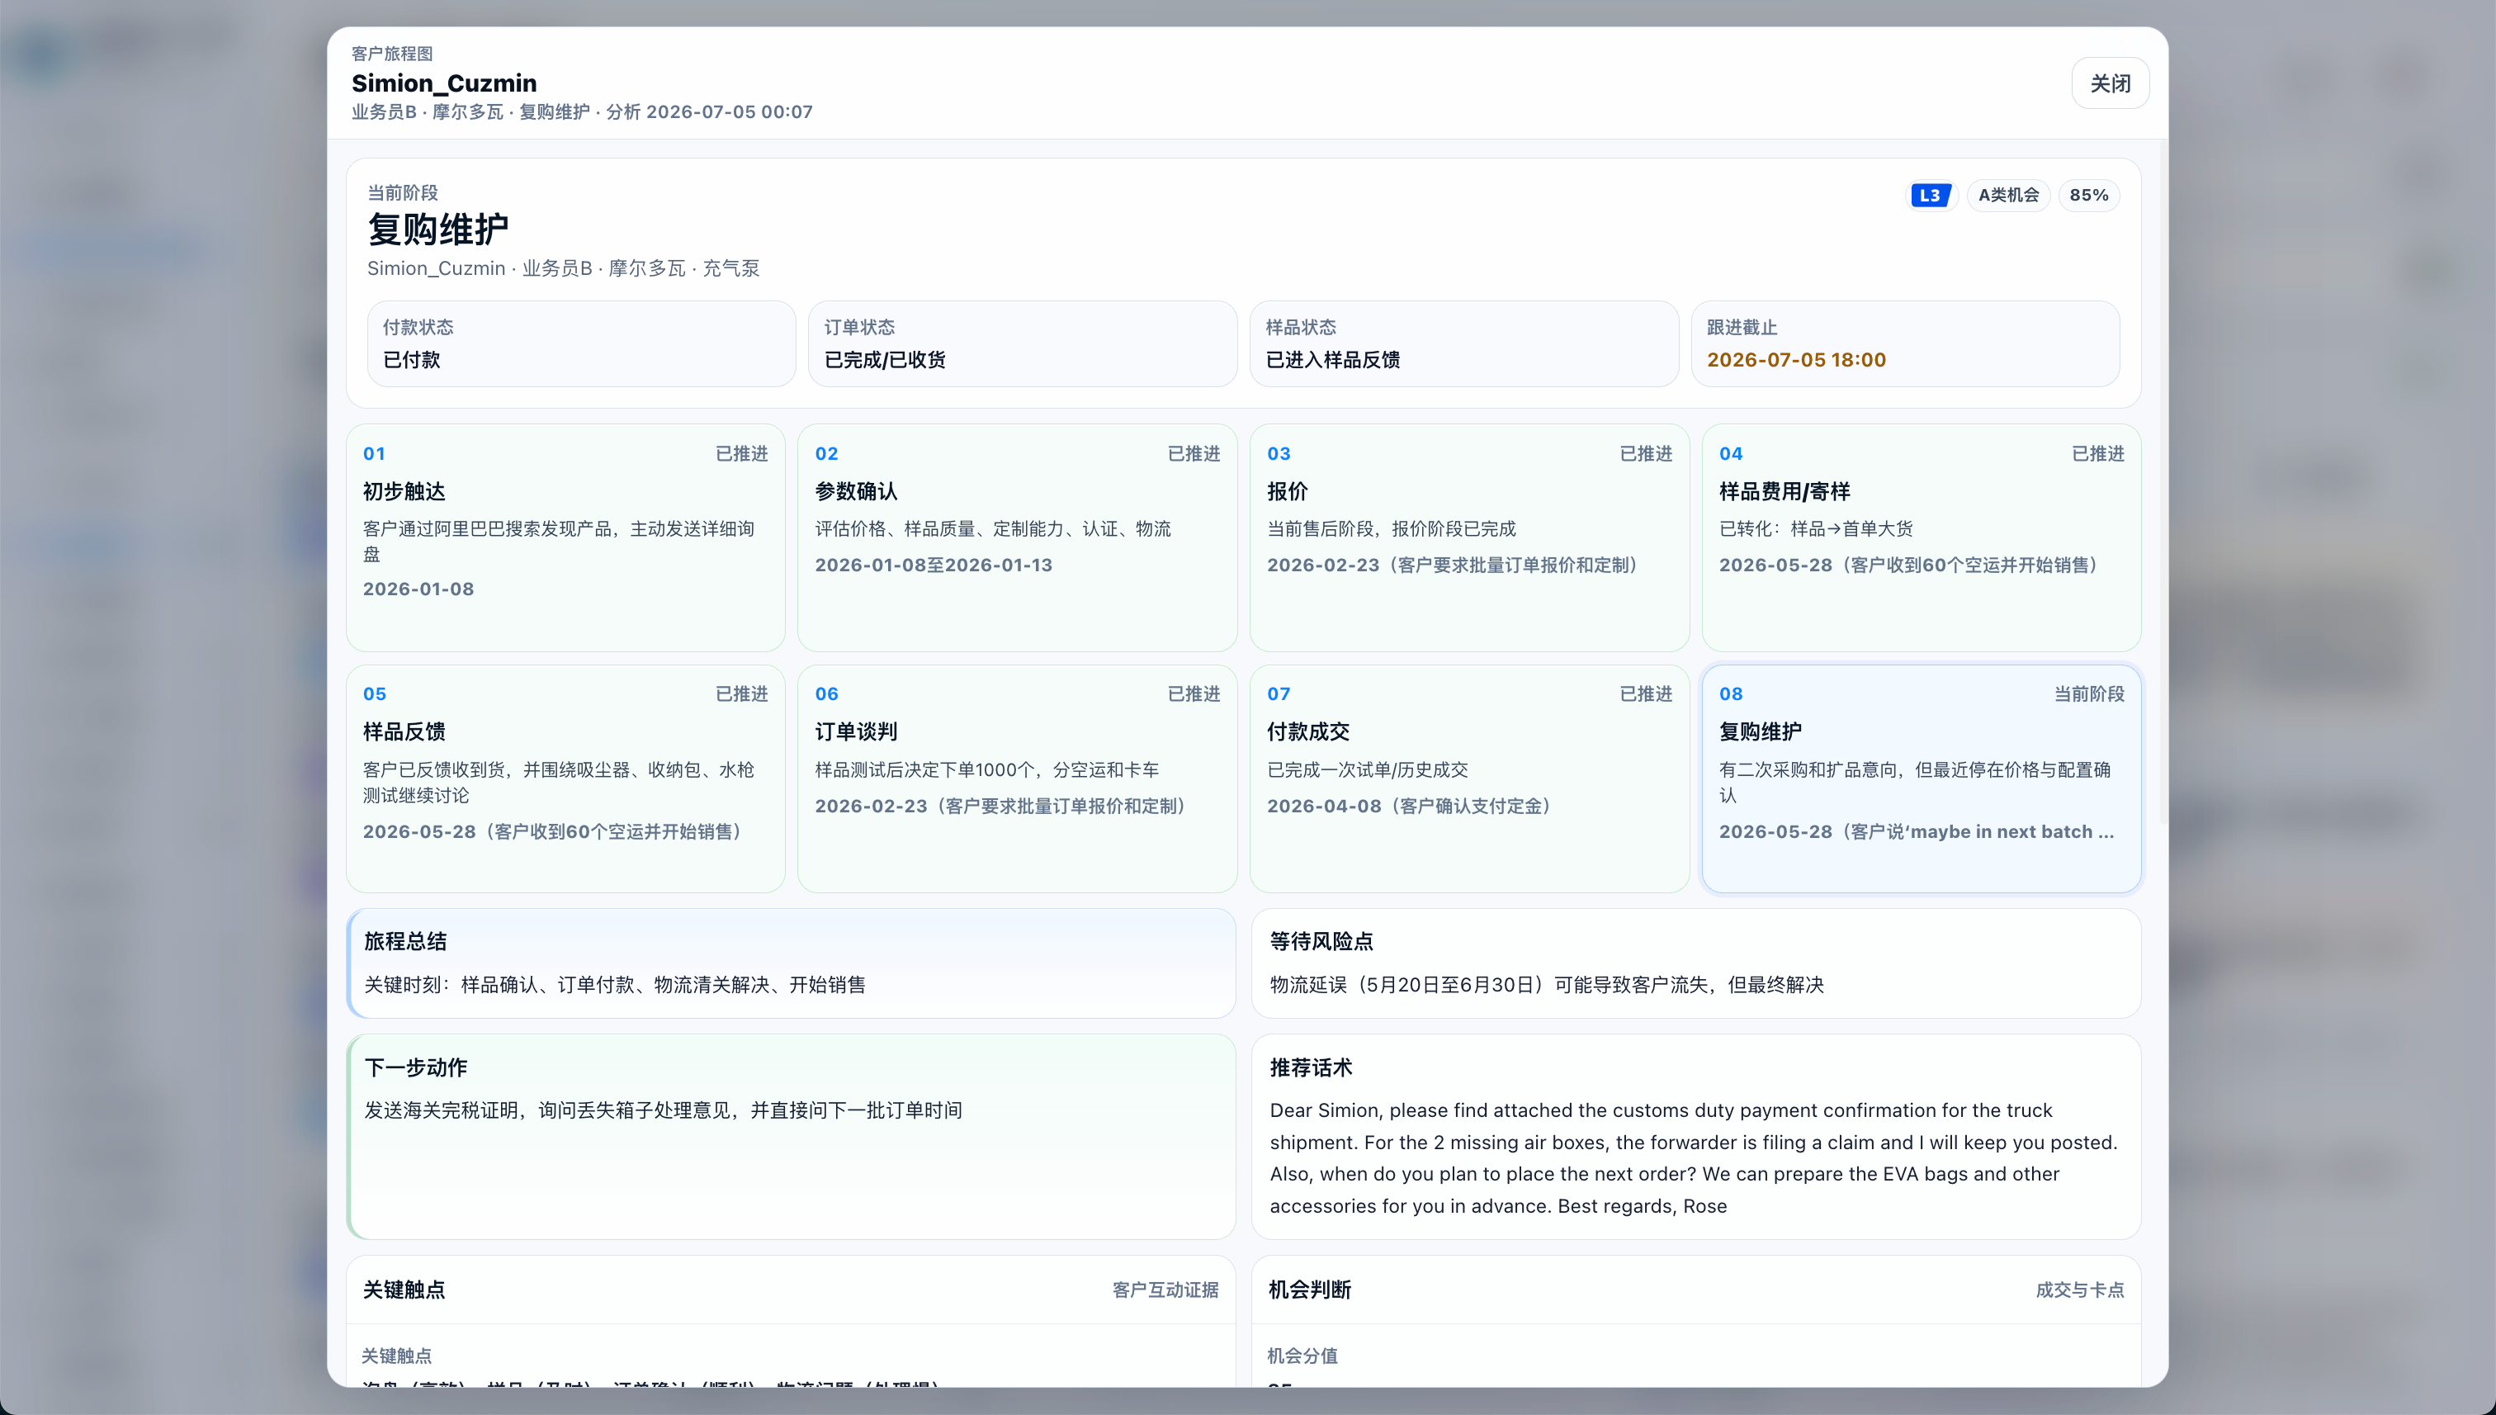Click the 客户互动证据 label

tap(1165, 1290)
